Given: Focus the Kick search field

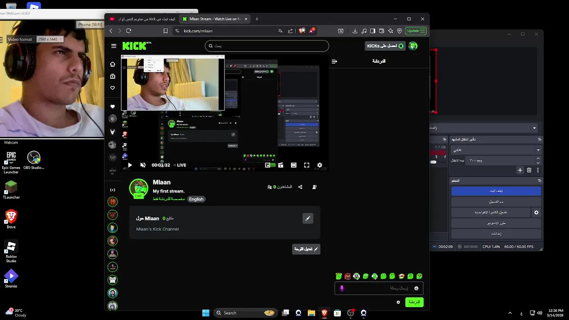Looking at the screenshot, I should [x=267, y=46].
